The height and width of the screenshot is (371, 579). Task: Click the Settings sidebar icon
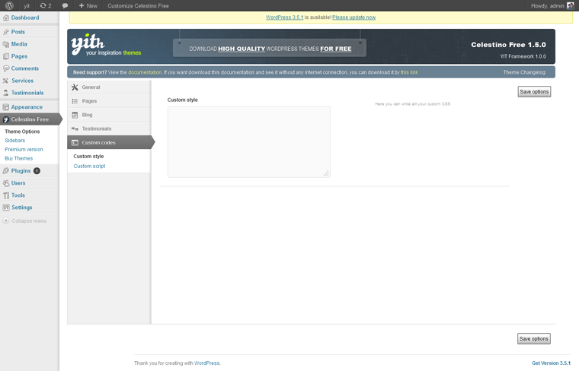(x=6, y=208)
